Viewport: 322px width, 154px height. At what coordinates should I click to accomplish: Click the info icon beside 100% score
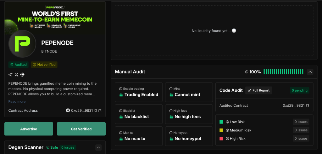pos(247,72)
